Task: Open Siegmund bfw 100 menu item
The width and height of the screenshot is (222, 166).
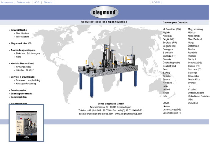Action: 21,43
